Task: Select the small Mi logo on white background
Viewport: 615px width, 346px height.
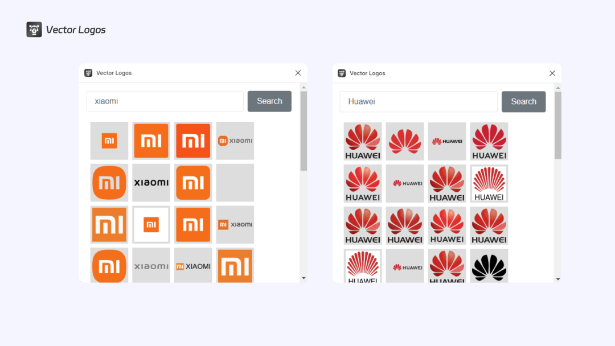Action: [x=151, y=225]
